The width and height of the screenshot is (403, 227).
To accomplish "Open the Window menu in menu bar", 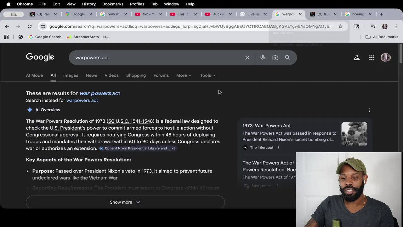I will pyautogui.click(x=172, y=4).
